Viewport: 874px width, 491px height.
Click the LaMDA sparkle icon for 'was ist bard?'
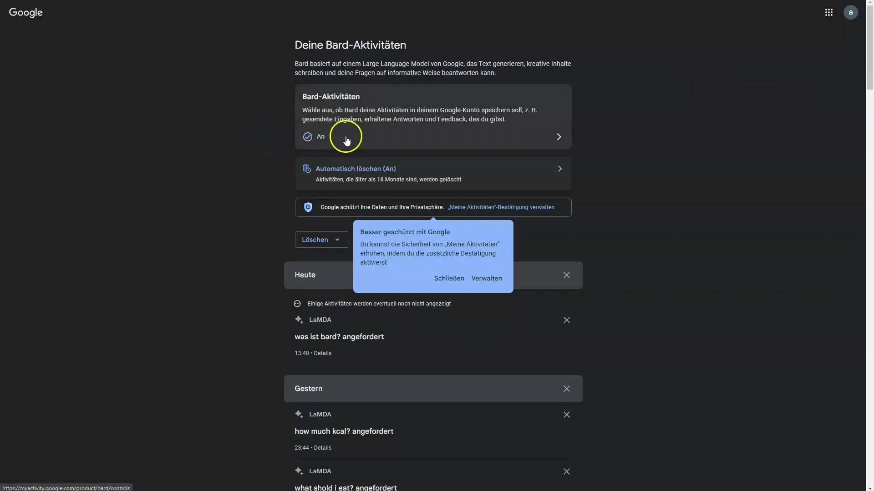(x=299, y=320)
